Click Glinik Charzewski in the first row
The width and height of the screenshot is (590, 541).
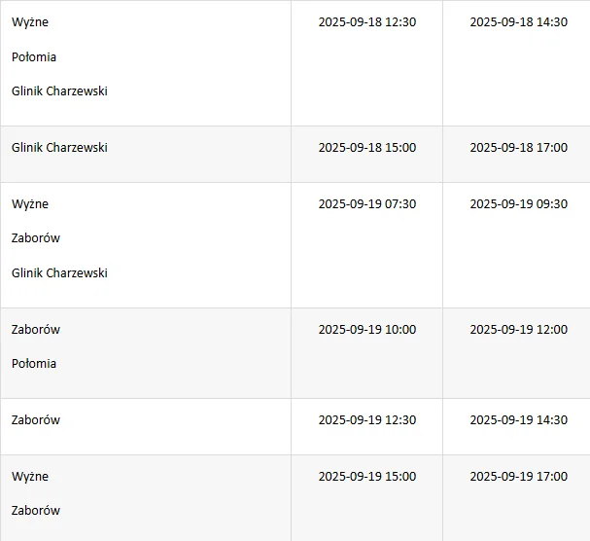[x=59, y=91]
